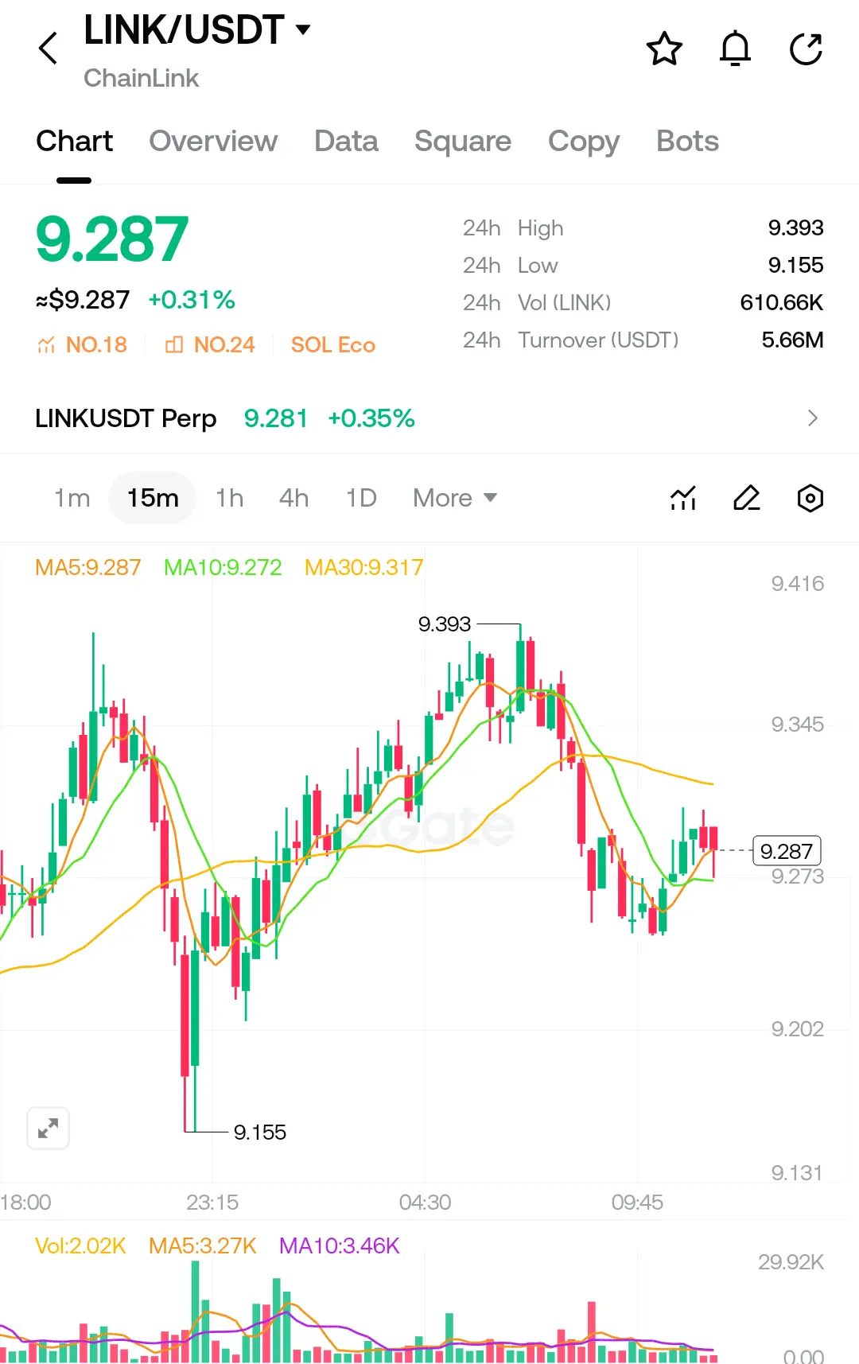Image resolution: width=859 pixels, height=1364 pixels.
Task: Open the Bots tab
Action: [x=687, y=142]
